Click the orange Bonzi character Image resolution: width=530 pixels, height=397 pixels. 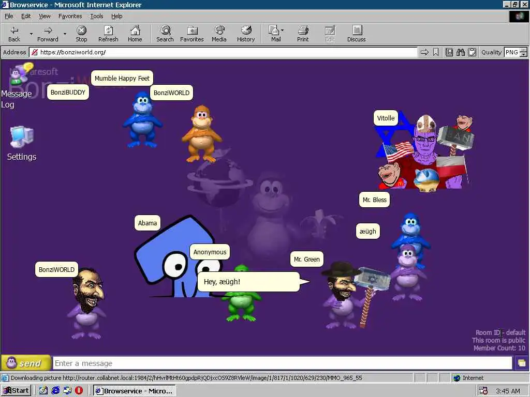click(202, 134)
